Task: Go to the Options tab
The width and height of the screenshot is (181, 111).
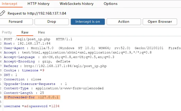Action: pyautogui.click(x=110, y=4)
